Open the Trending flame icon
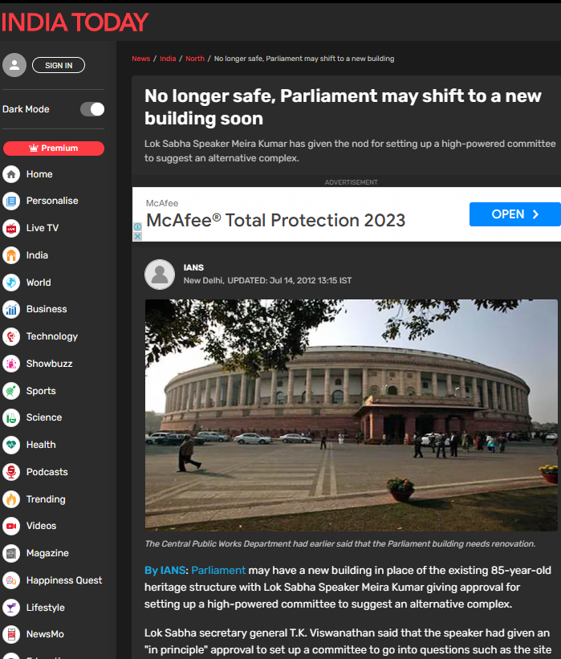The width and height of the screenshot is (561, 659). pos(11,499)
